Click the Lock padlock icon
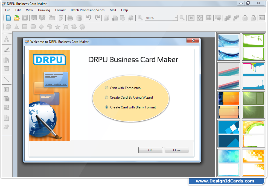Viewport: 268px width, 186px height. click(x=245, y=18)
